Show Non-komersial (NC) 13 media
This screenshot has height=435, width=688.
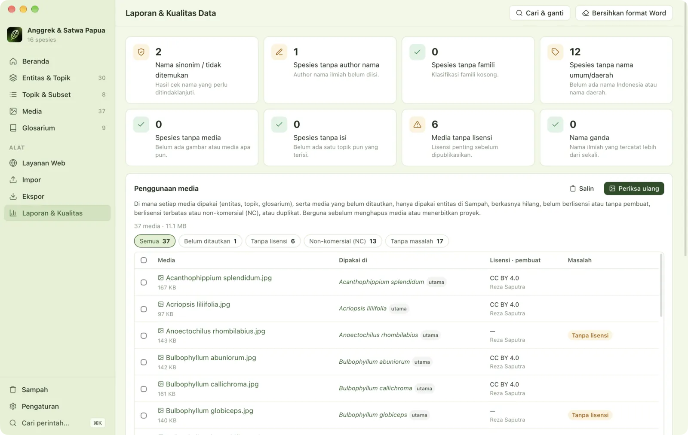tap(343, 241)
